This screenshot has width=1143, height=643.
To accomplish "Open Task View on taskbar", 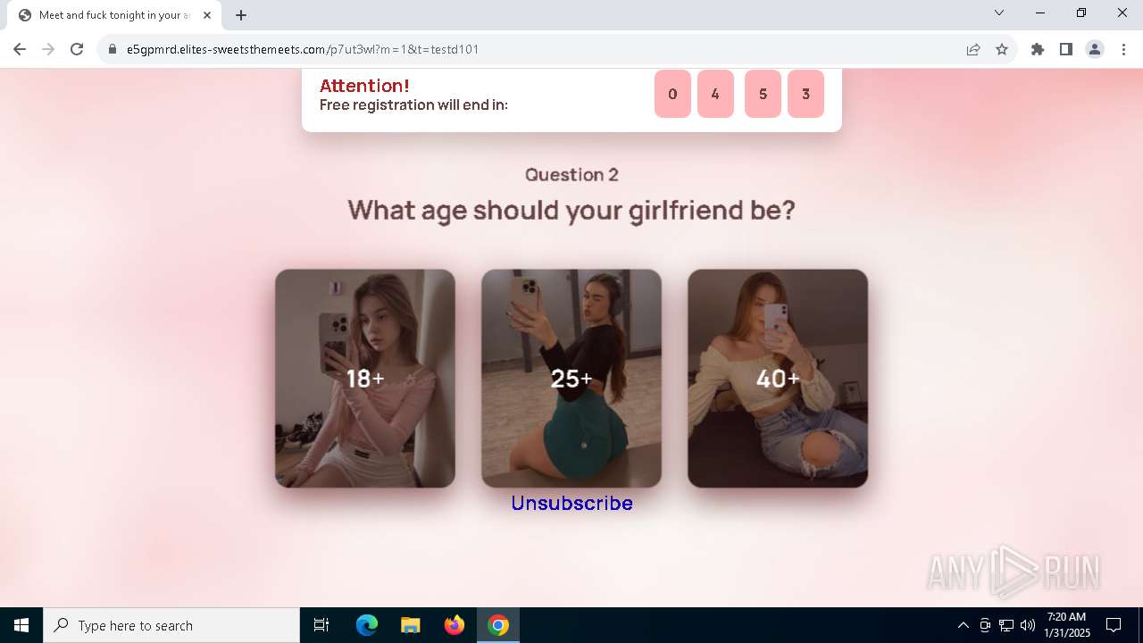I will point(321,625).
